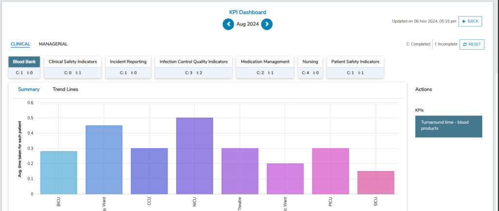
Task: Show the Summary chart view
Action: [x=29, y=89]
